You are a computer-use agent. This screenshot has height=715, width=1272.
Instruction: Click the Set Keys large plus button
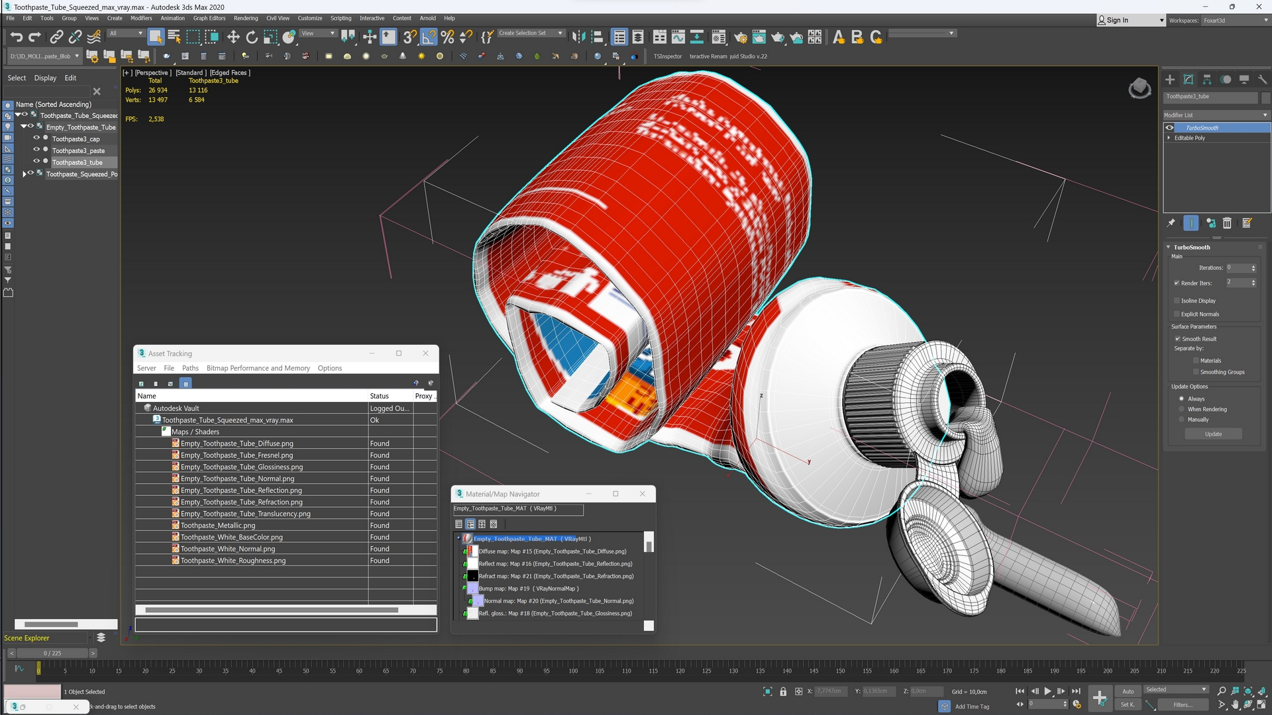point(1100,698)
